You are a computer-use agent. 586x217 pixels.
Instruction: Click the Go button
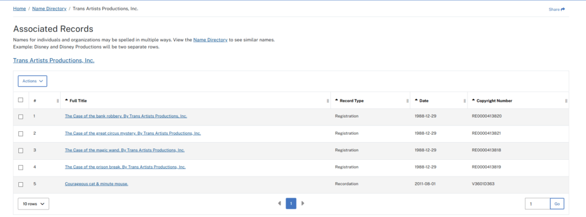pos(557,204)
